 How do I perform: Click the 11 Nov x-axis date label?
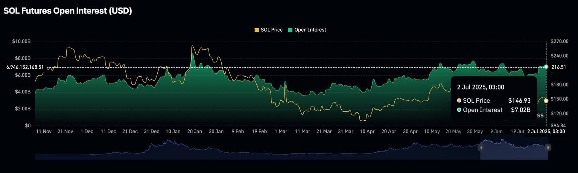[44, 132]
